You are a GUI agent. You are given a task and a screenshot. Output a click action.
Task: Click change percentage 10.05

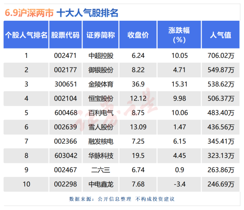coord(180,56)
